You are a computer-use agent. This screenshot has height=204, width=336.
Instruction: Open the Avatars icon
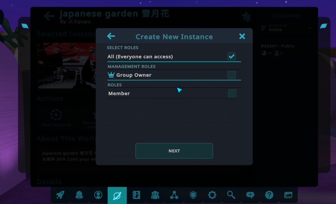pos(174,195)
